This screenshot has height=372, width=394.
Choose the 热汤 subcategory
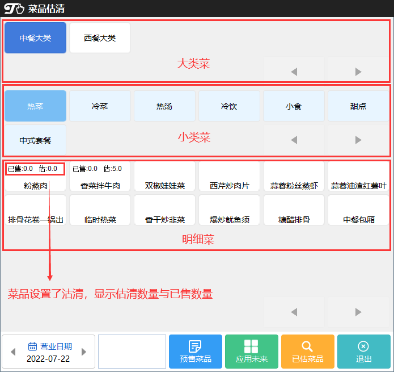(164, 106)
